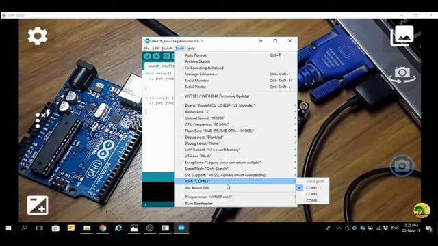Open the Photos app taskbar icon
This screenshot has height=246, width=438.
coord(134,228)
